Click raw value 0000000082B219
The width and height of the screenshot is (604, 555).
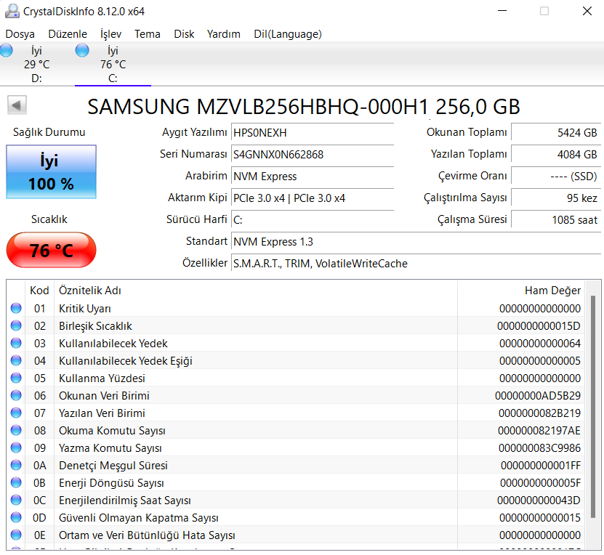[x=539, y=413]
